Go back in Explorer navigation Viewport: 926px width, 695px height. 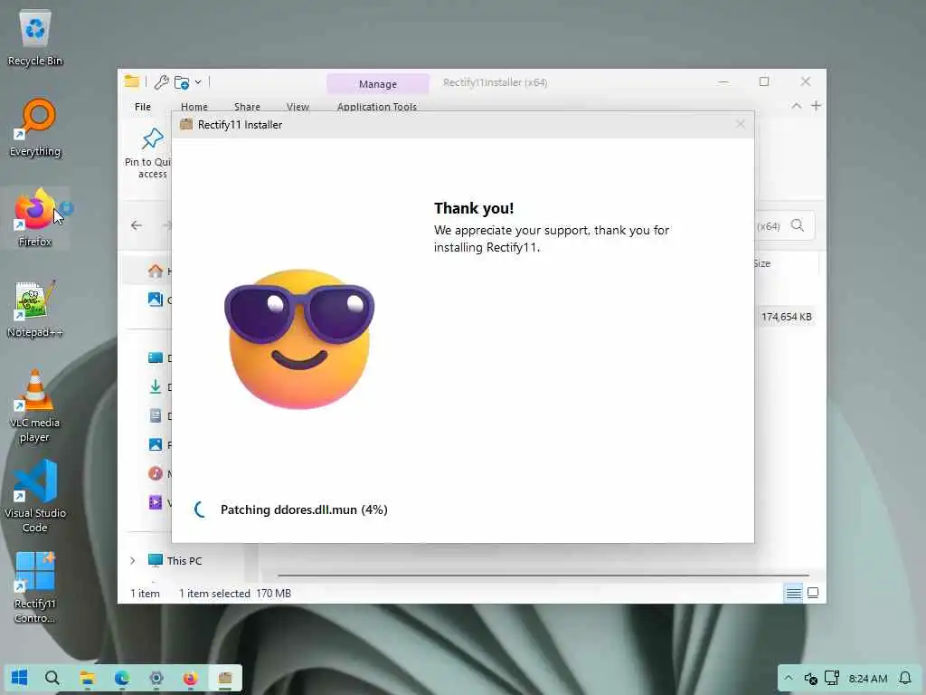coord(137,225)
